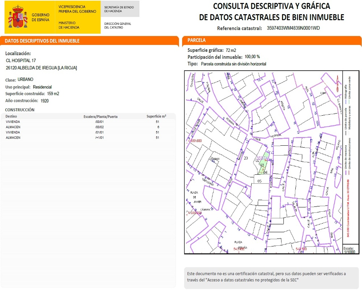
Task: Select the Datos Descriptivos del Inmueble header
Action: 42,41
